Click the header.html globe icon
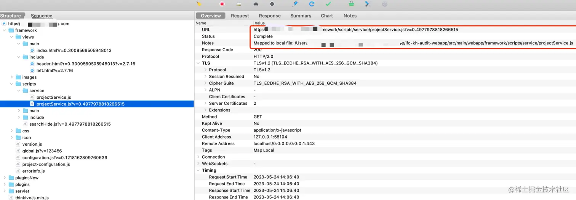The height and width of the screenshot is (200, 576). (32, 64)
